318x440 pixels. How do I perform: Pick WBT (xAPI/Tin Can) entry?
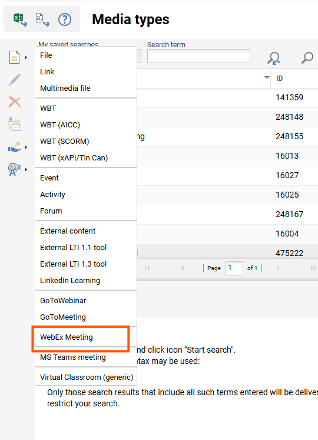(86, 158)
